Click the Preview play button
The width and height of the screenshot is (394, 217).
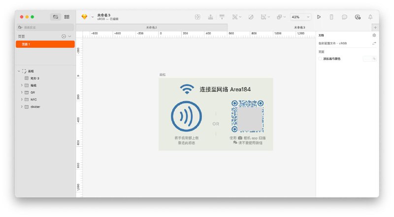[x=319, y=17]
